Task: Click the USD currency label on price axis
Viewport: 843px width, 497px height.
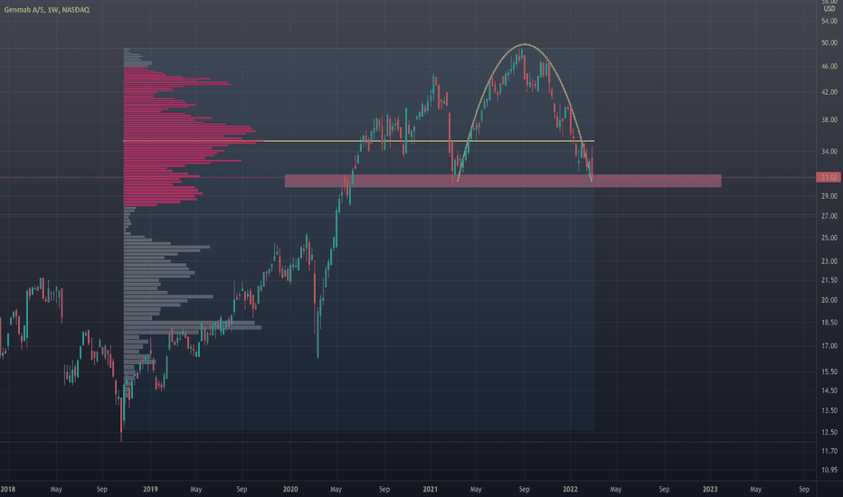Action: tap(829, 9)
